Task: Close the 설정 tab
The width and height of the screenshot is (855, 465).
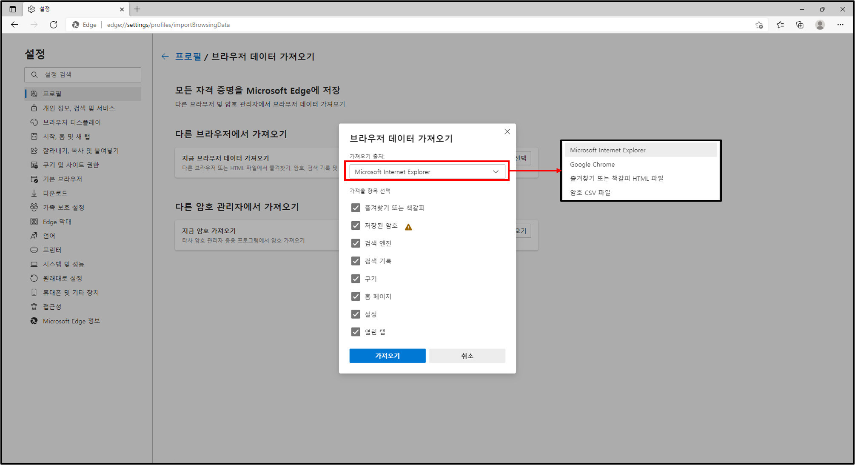Action: click(x=122, y=9)
